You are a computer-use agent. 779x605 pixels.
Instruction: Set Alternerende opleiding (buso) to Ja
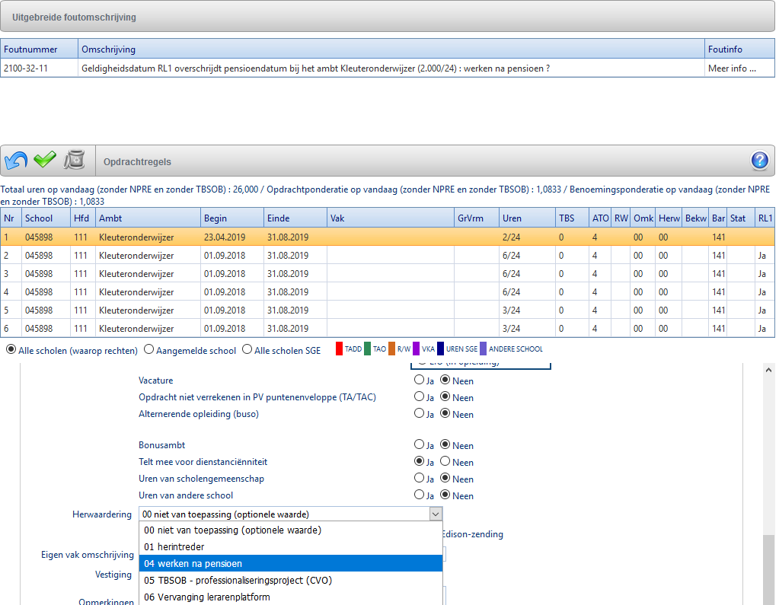[419, 413]
